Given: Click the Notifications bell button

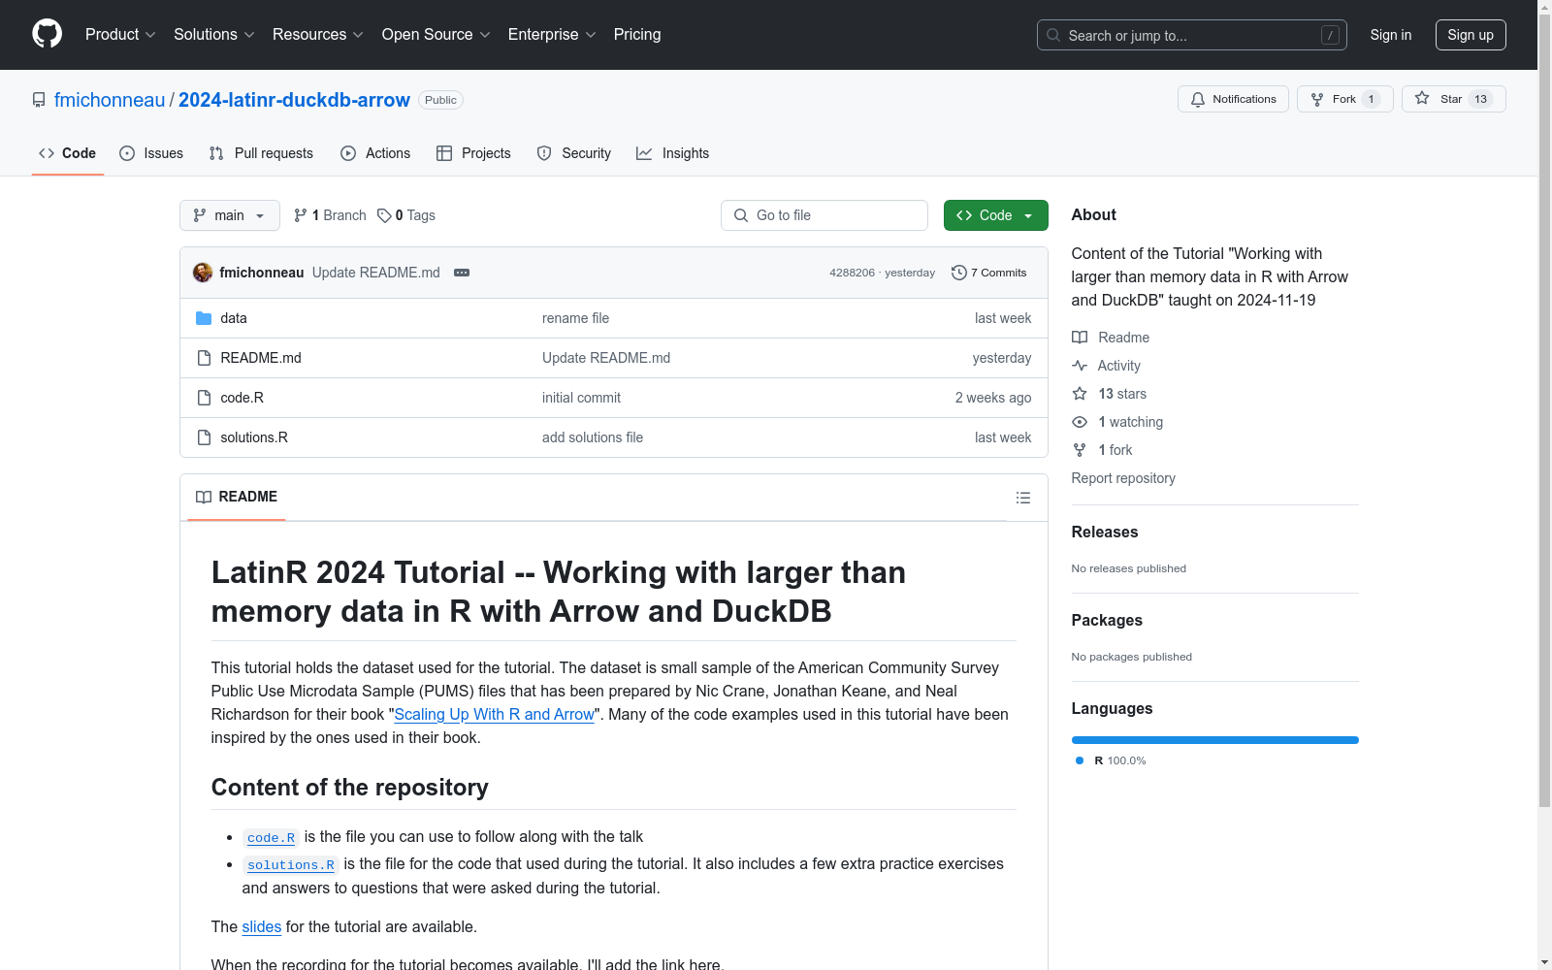Looking at the screenshot, I should click(x=1233, y=99).
